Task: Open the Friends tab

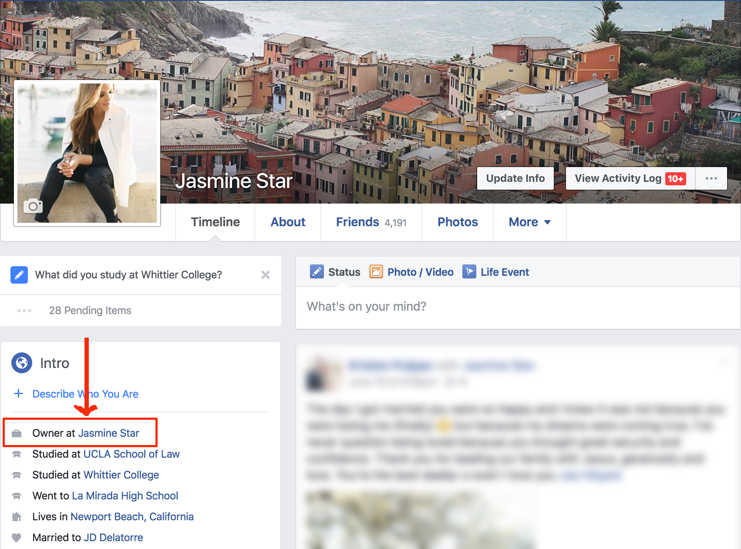Action: [371, 222]
